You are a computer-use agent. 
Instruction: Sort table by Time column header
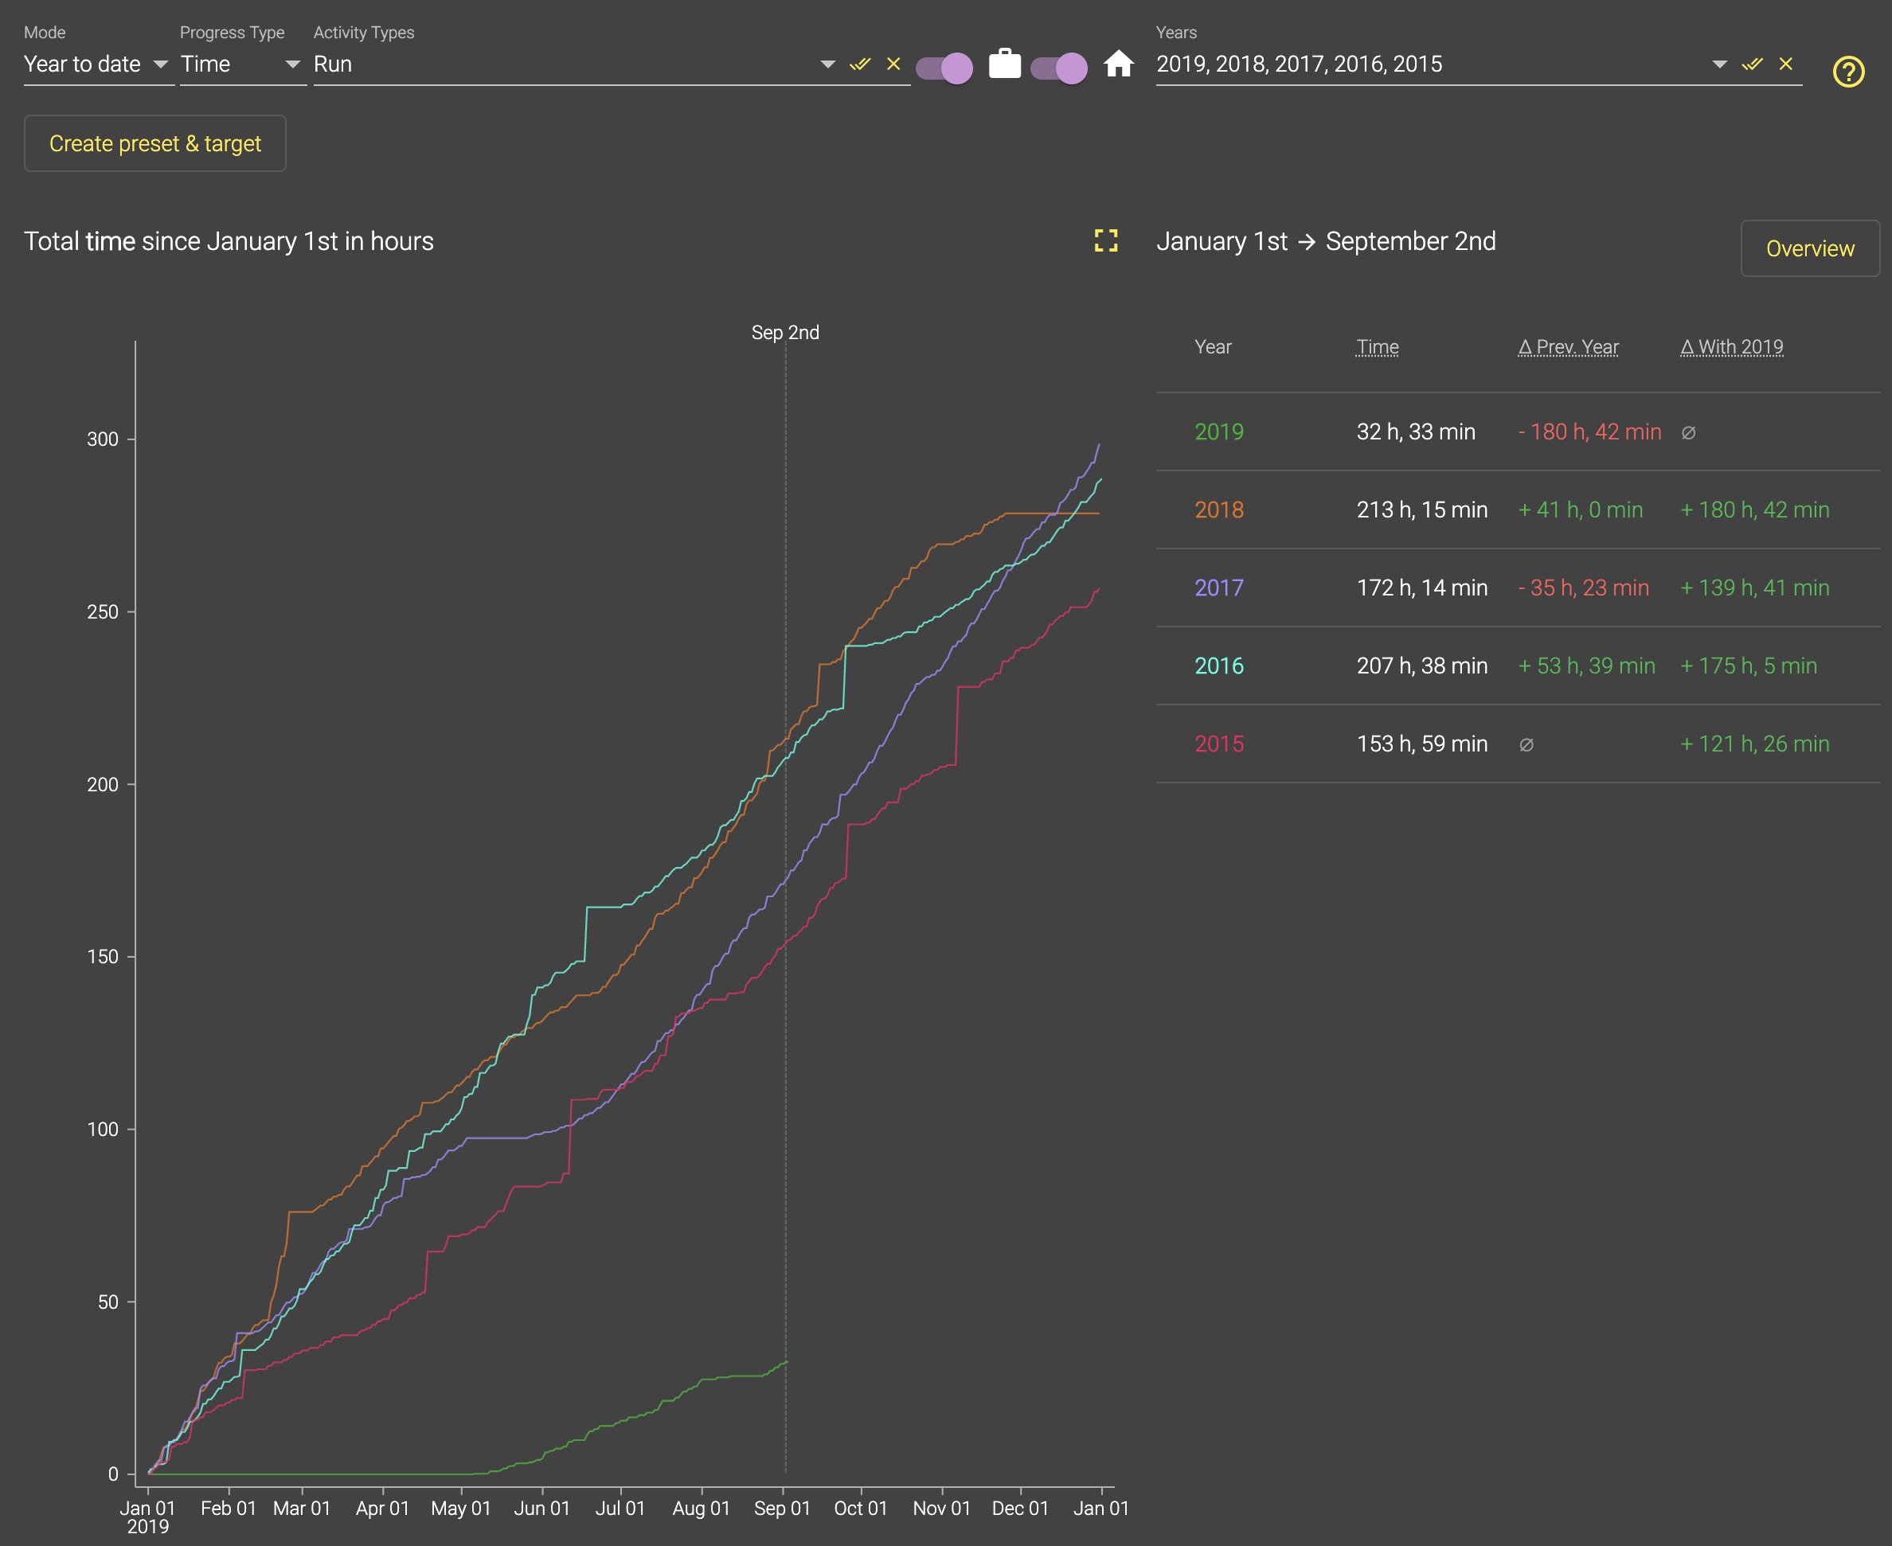[1377, 347]
